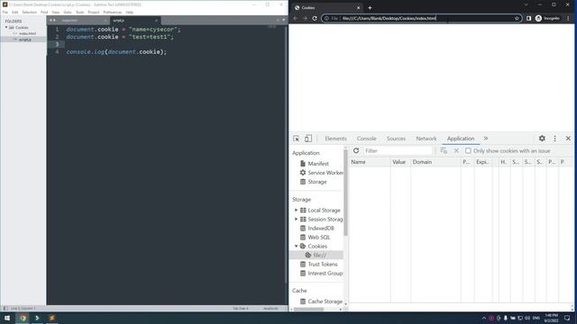Go forward in Chrome navigation
577x324 pixels.
[305, 18]
